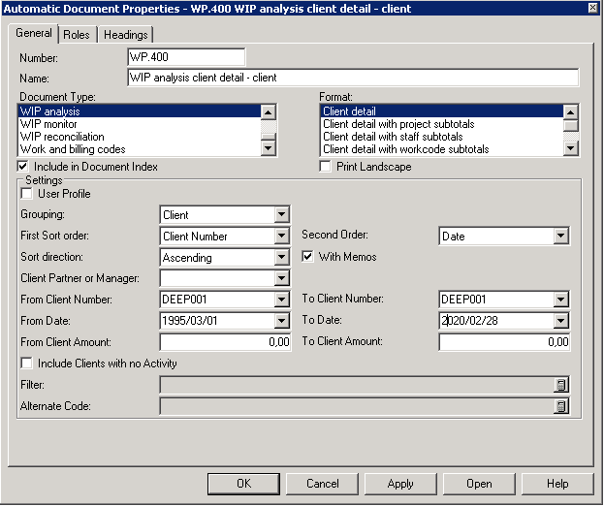Expand the First Sort order dropdown
This screenshot has height=506, width=604.
(281, 237)
